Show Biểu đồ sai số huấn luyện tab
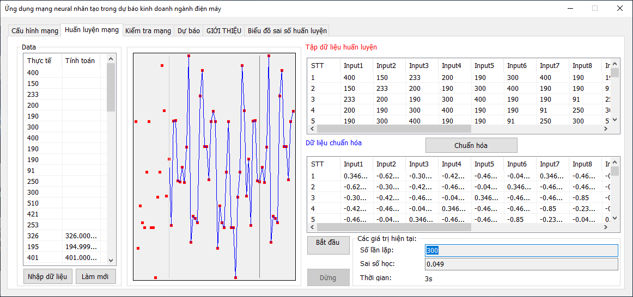Viewport: 633px width, 297px height. (287, 30)
